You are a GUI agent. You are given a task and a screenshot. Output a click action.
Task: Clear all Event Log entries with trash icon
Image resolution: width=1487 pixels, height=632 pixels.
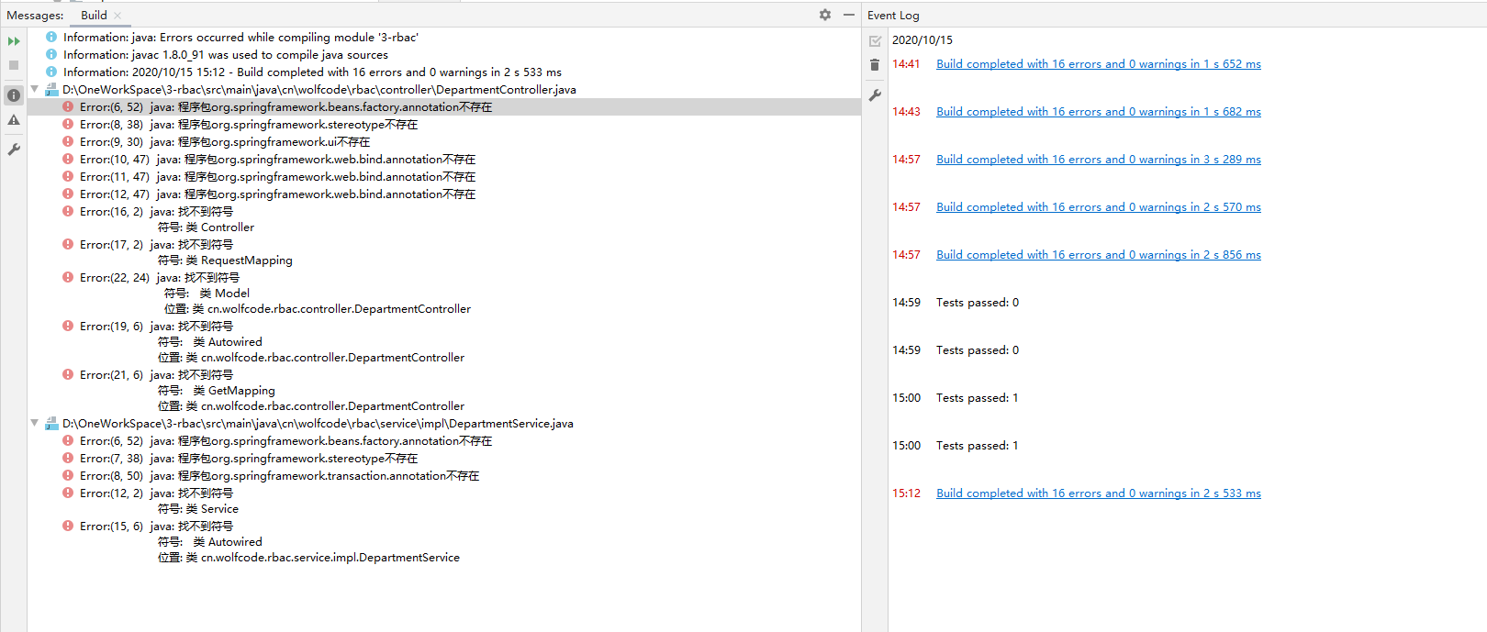(x=875, y=65)
